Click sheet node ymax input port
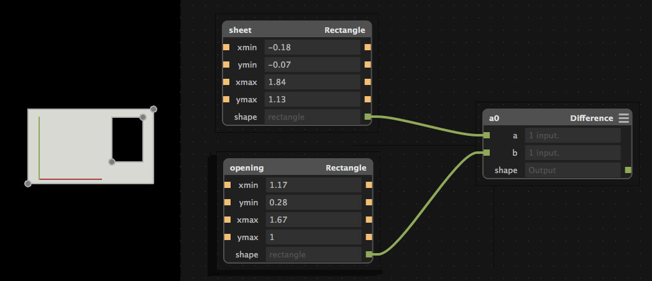This screenshot has width=652, height=281. point(226,100)
